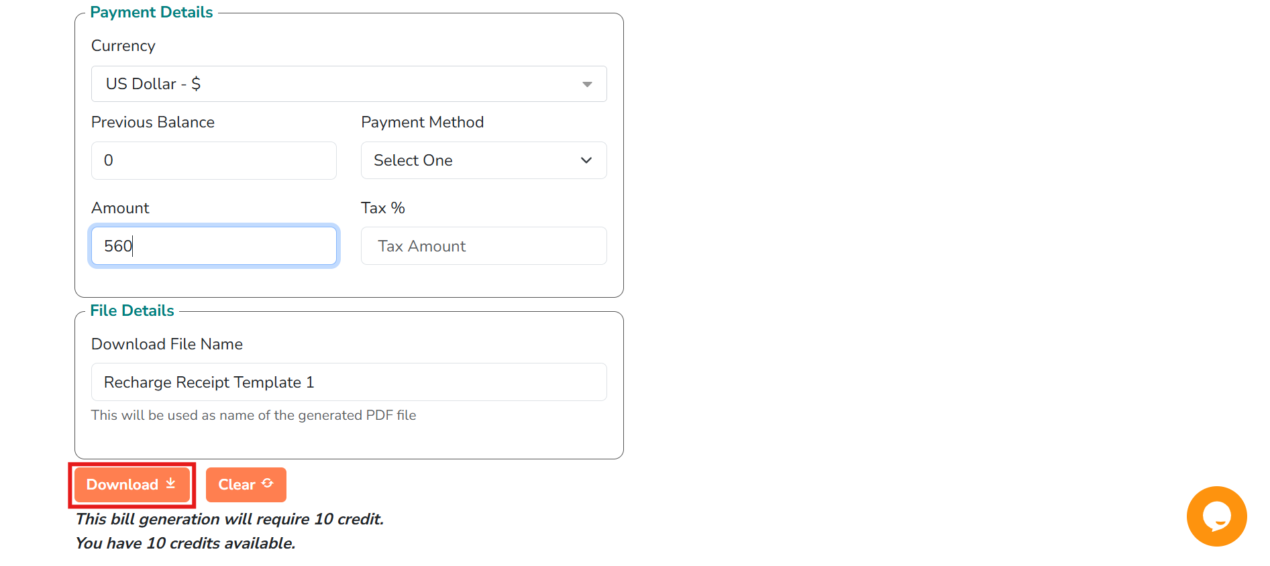Viewport: 1270px width, 566px height.
Task: Click the Currency dropdown caret arrow
Action: tap(587, 84)
